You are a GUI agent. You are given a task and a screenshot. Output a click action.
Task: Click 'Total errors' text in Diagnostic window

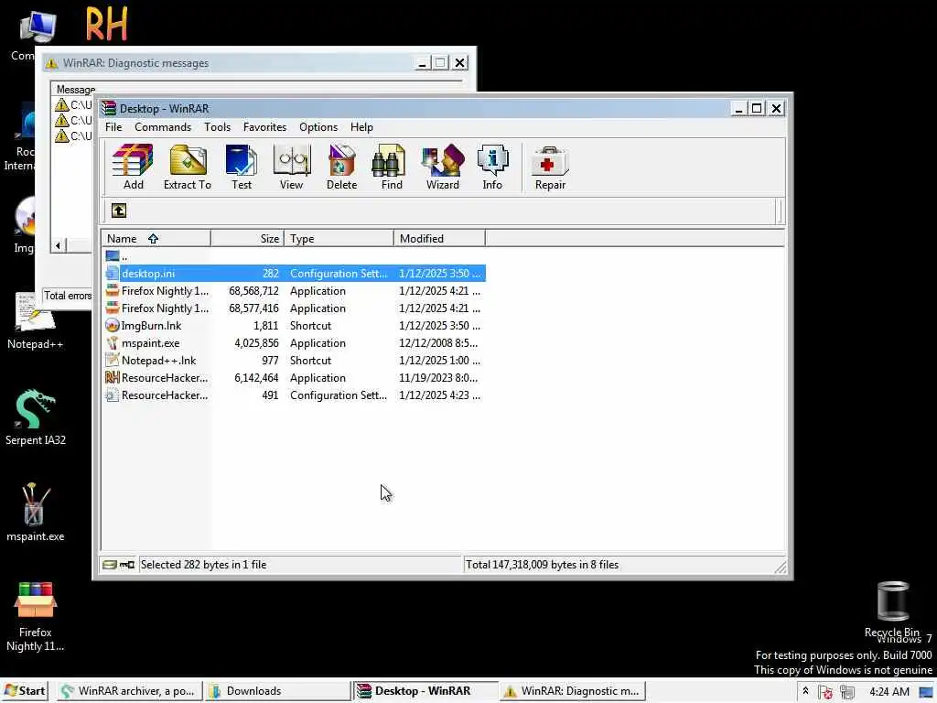click(x=68, y=296)
